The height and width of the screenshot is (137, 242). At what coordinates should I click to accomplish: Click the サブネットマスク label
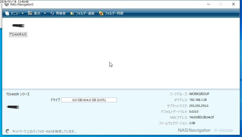(177, 106)
